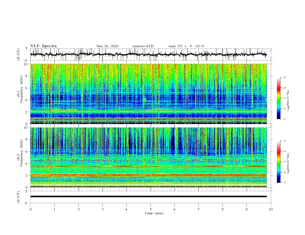Image resolution: width=305 pixels, height=235 pixels.
Task: Click the time axis tick label '3'
Action: (x=102, y=209)
